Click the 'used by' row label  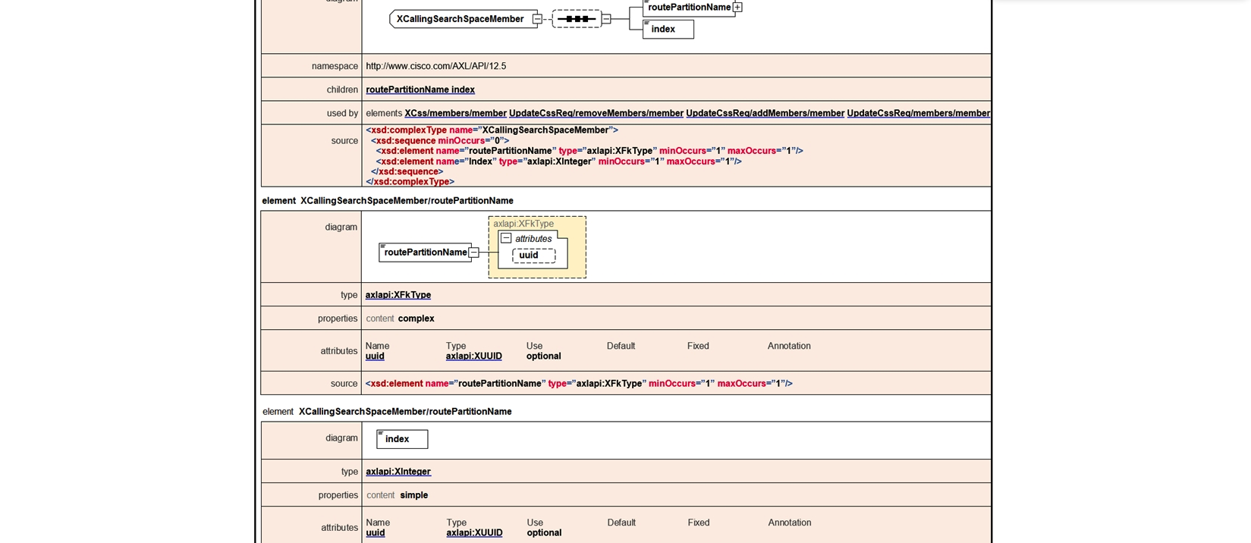coord(342,113)
